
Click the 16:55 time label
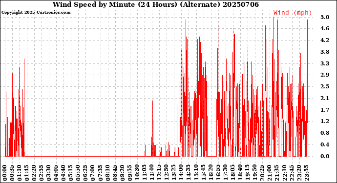(x=218, y=173)
